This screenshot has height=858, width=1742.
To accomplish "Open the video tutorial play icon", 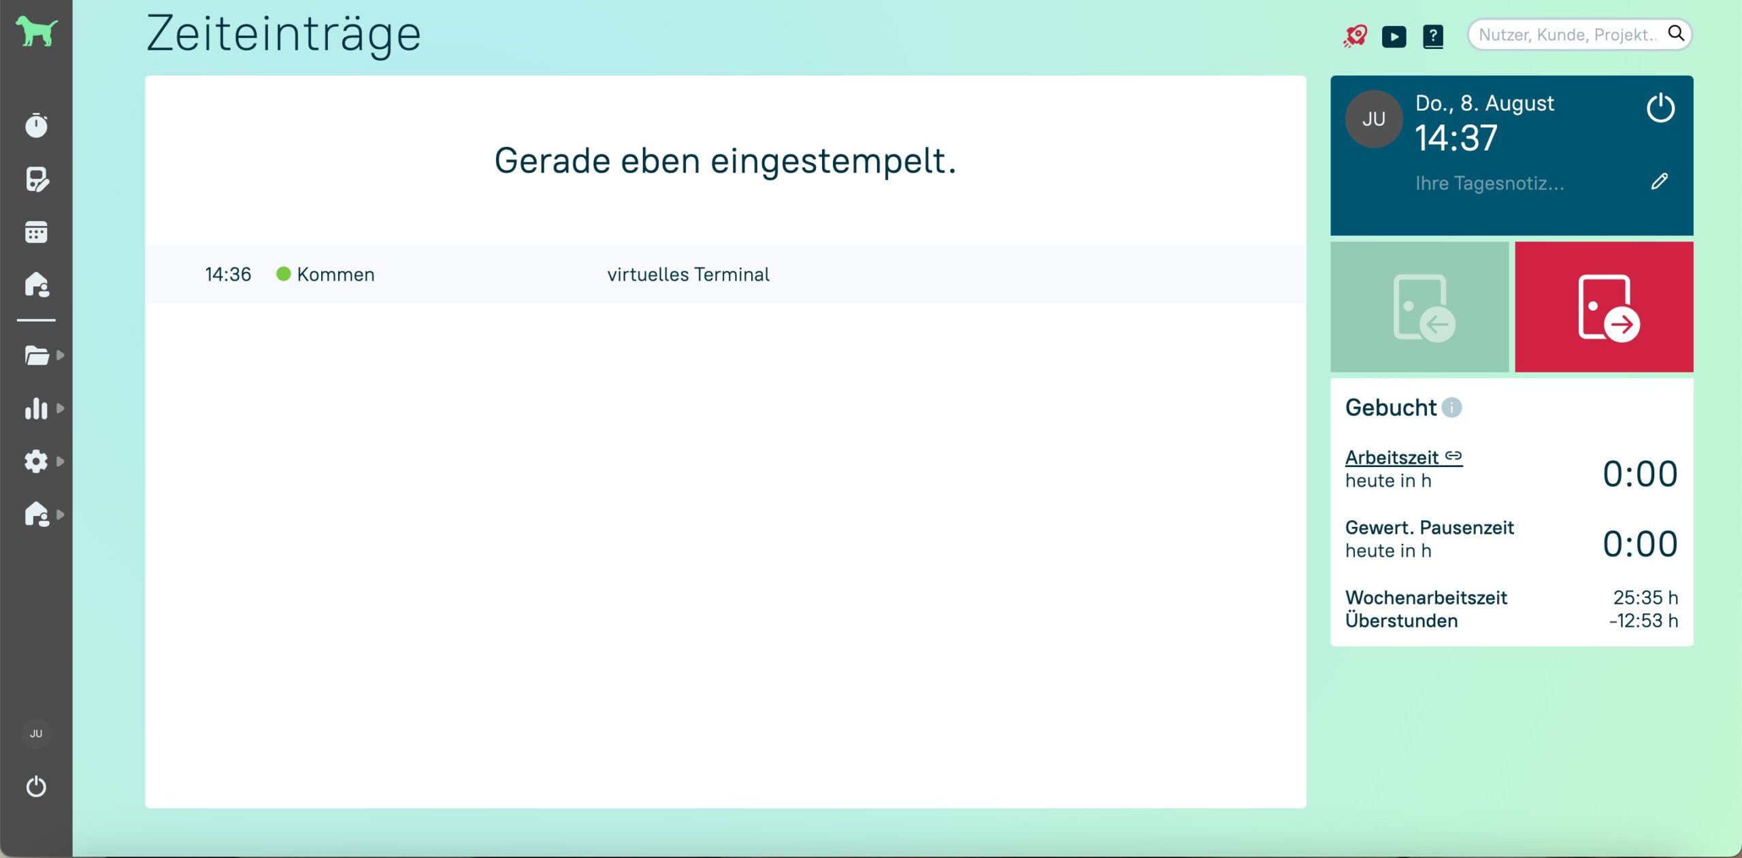I will 1394,36.
